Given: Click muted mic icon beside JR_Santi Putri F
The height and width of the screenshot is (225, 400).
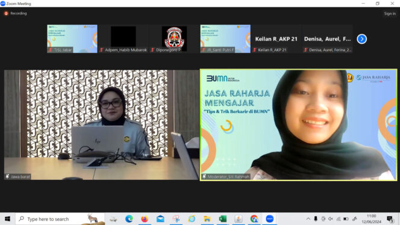Looking at the screenshot, I should click(x=204, y=50).
